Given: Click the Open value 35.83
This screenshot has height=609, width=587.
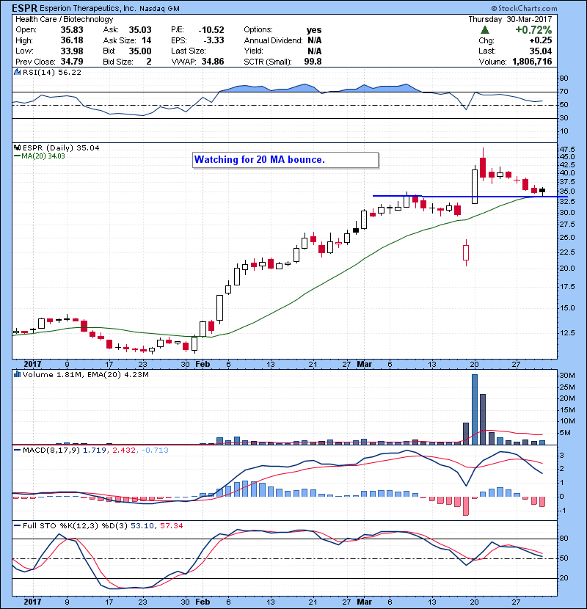Looking at the screenshot, I should click(72, 30).
